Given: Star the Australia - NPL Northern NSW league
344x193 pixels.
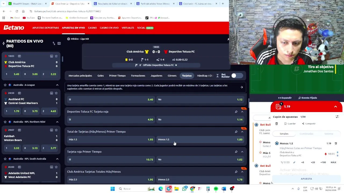Looking at the screenshot, I should pyautogui.click(x=5, y=122).
